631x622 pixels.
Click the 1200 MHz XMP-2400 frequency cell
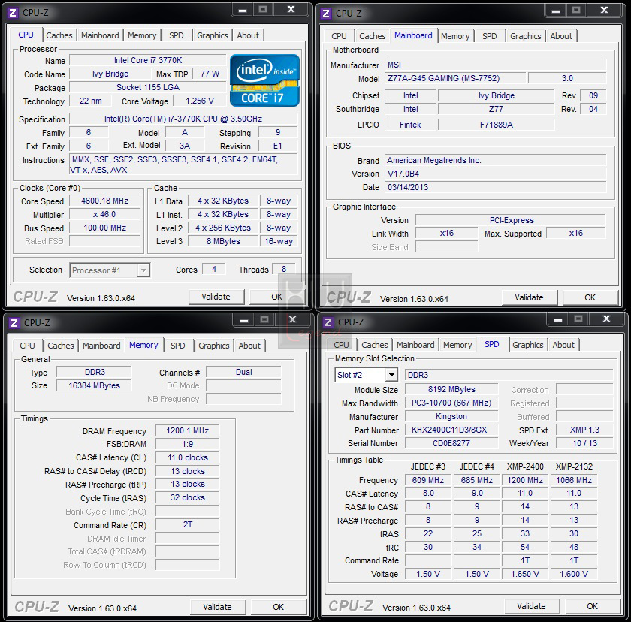(525, 480)
